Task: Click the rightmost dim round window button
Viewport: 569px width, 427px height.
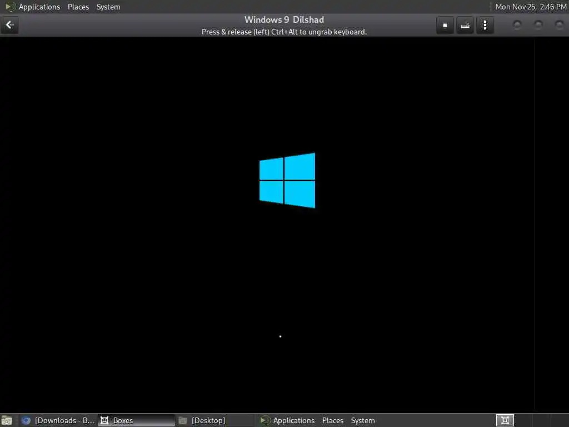Action: 559,24
